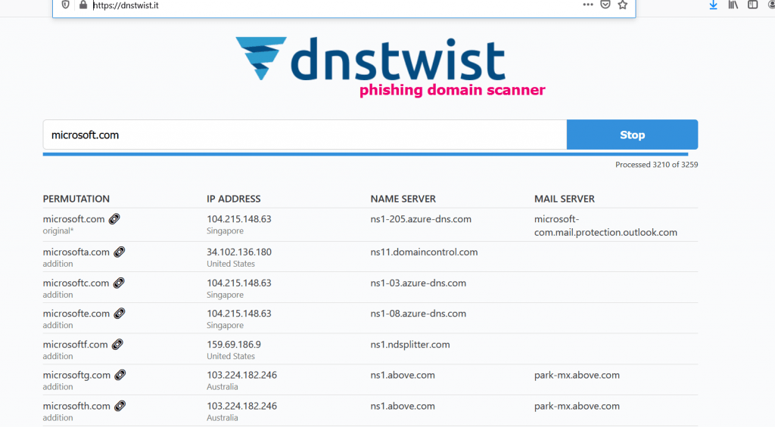Open the link icon beside microsofta.com
The image size is (775, 427).
click(x=119, y=252)
